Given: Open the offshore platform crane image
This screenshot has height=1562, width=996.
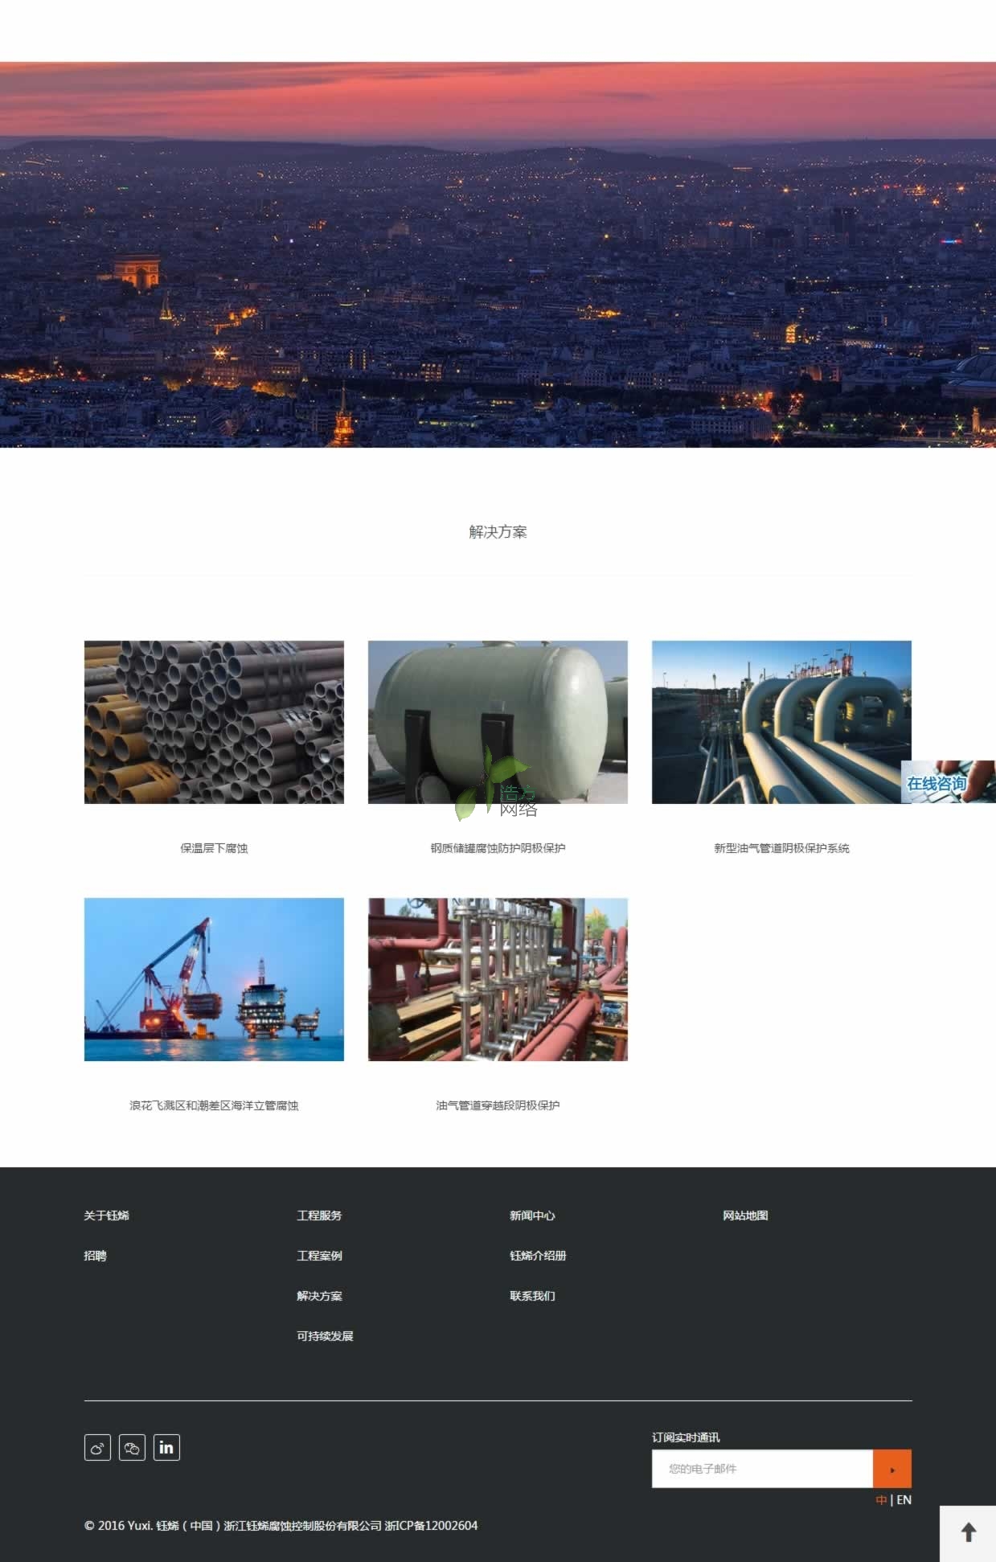Looking at the screenshot, I should pos(214,979).
